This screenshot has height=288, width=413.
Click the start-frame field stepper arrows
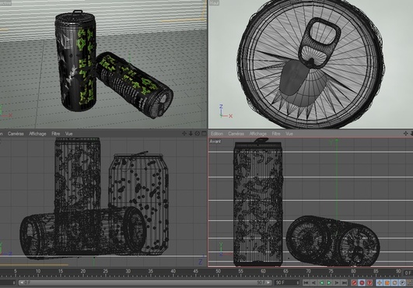pyautogui.click(x=14, y=283)
